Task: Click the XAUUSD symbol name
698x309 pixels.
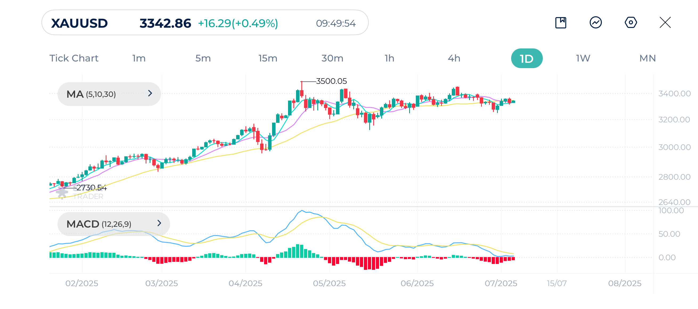Action: [x=79, y=23]
